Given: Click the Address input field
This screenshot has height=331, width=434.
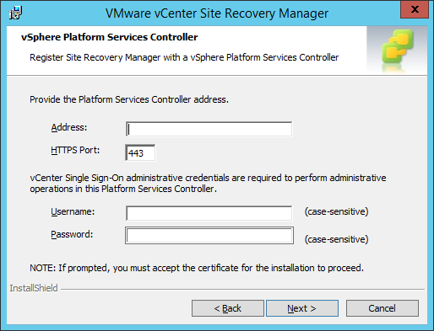Looking at the screenshot, I should pos(209,129).
